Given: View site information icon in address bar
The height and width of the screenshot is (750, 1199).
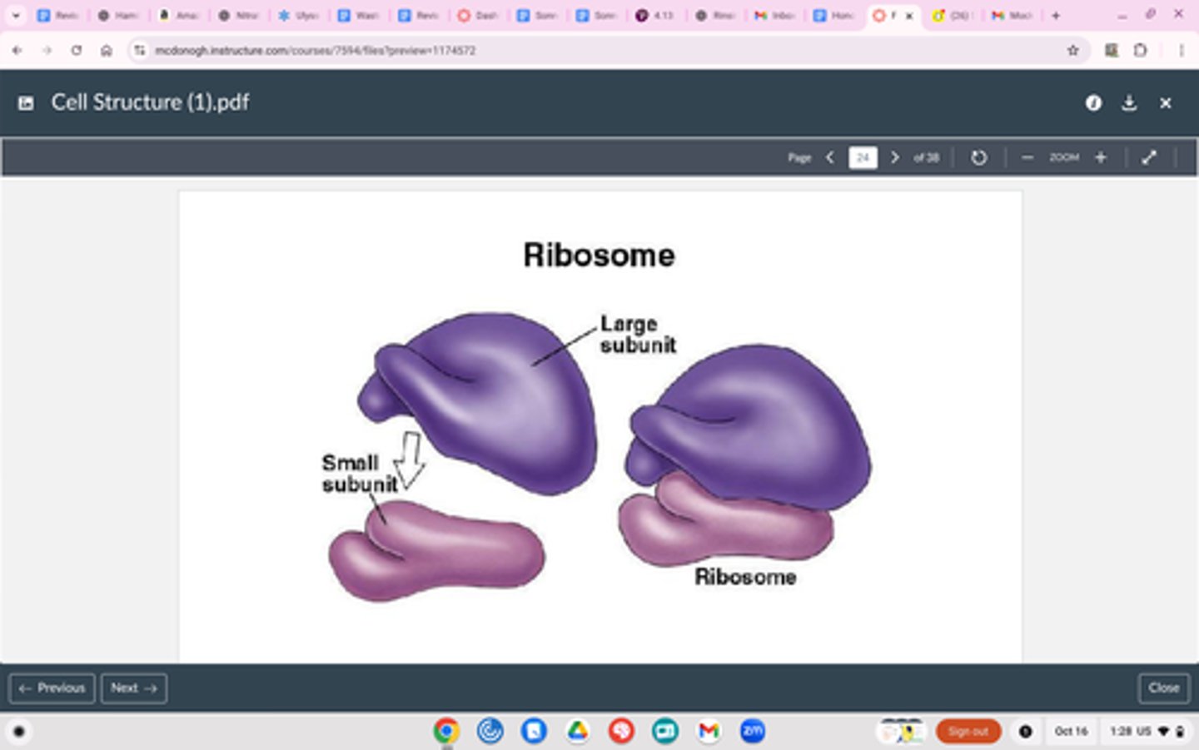Looking at the screenshot, I should pos(139,51).
